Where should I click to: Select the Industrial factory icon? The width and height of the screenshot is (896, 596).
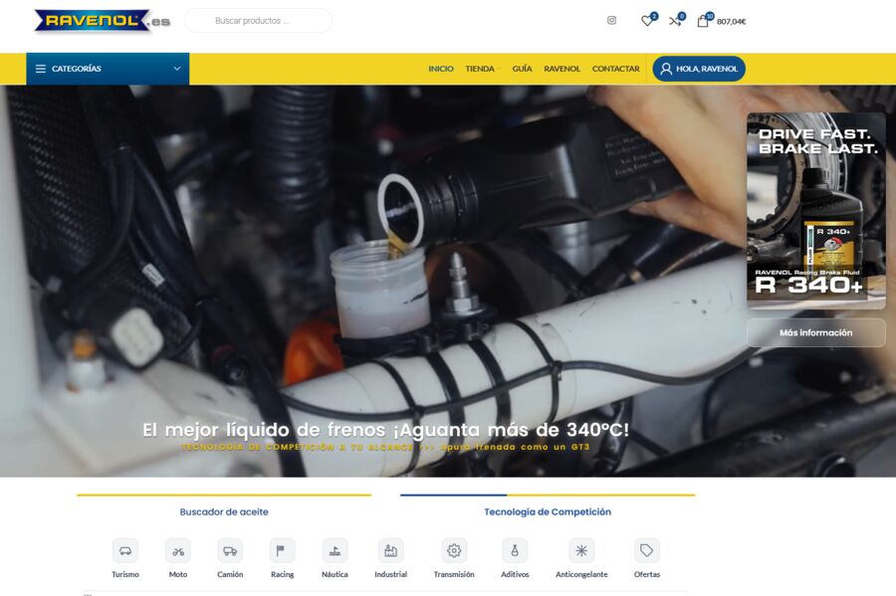(391, 551)
